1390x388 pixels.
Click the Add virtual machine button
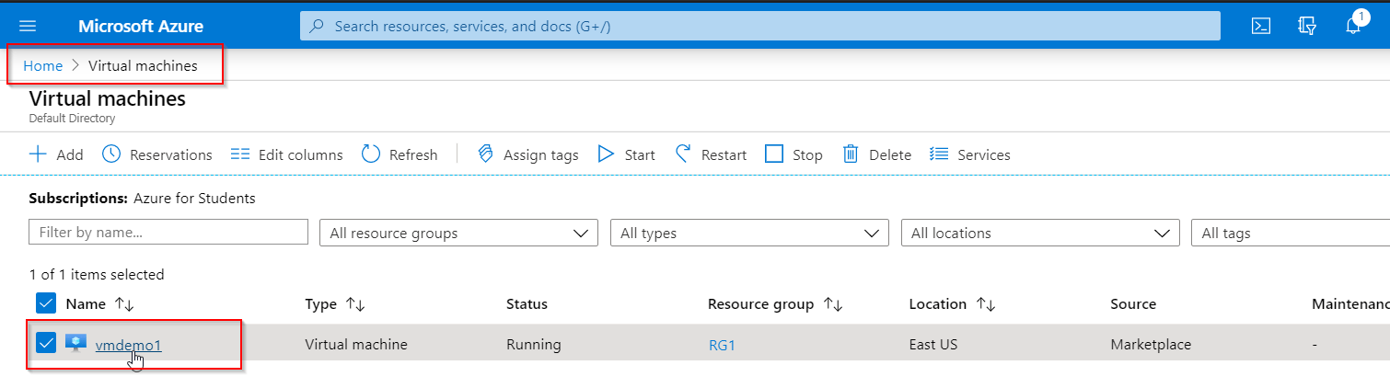pyautogui.click(x=56, y=154)
